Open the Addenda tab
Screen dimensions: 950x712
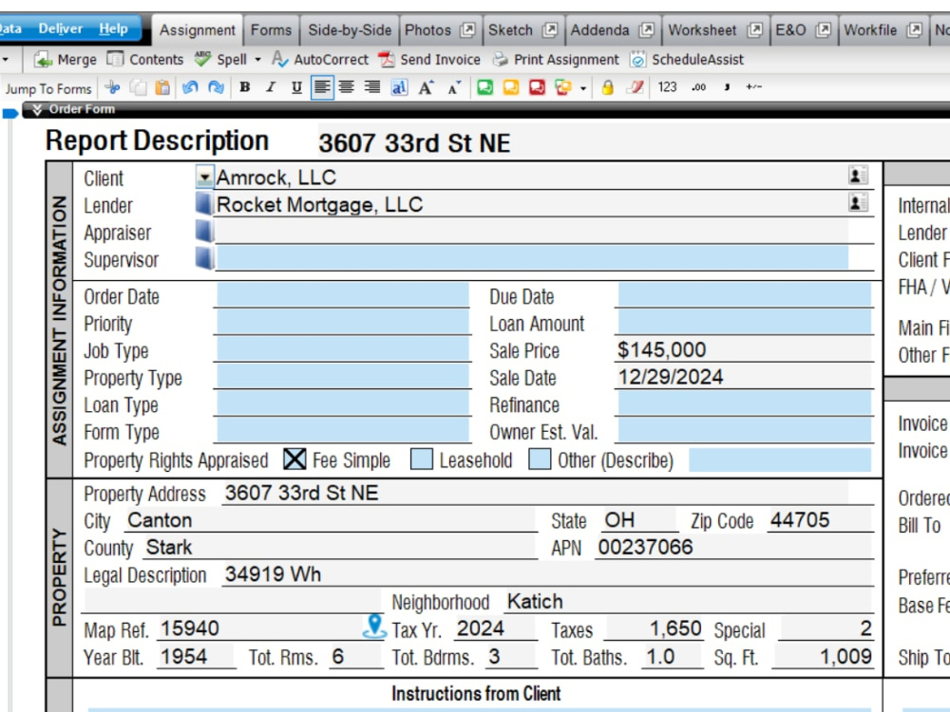pyautogui.click(x=612, y=29)
